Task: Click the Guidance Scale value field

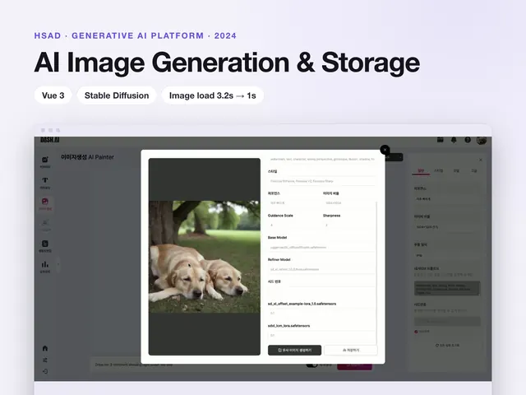Action: click(x=293, y=225)
